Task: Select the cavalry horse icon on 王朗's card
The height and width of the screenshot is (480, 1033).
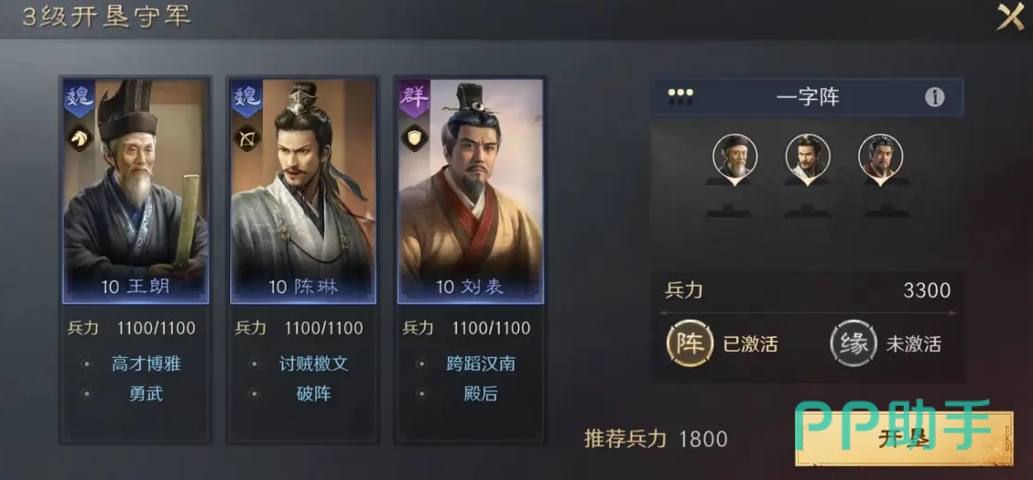Action: tap(81, 137)
